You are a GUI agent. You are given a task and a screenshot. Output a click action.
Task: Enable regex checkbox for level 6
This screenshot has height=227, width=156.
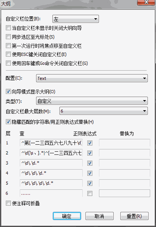[90, 193]
